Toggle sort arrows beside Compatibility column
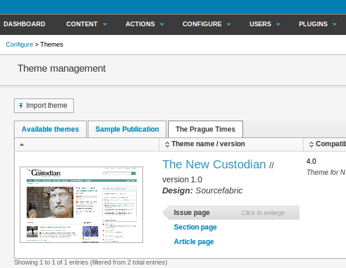 tap(311, 144)
